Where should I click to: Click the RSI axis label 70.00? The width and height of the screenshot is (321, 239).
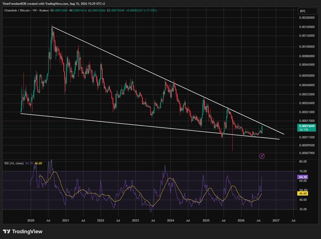(303, 171)
